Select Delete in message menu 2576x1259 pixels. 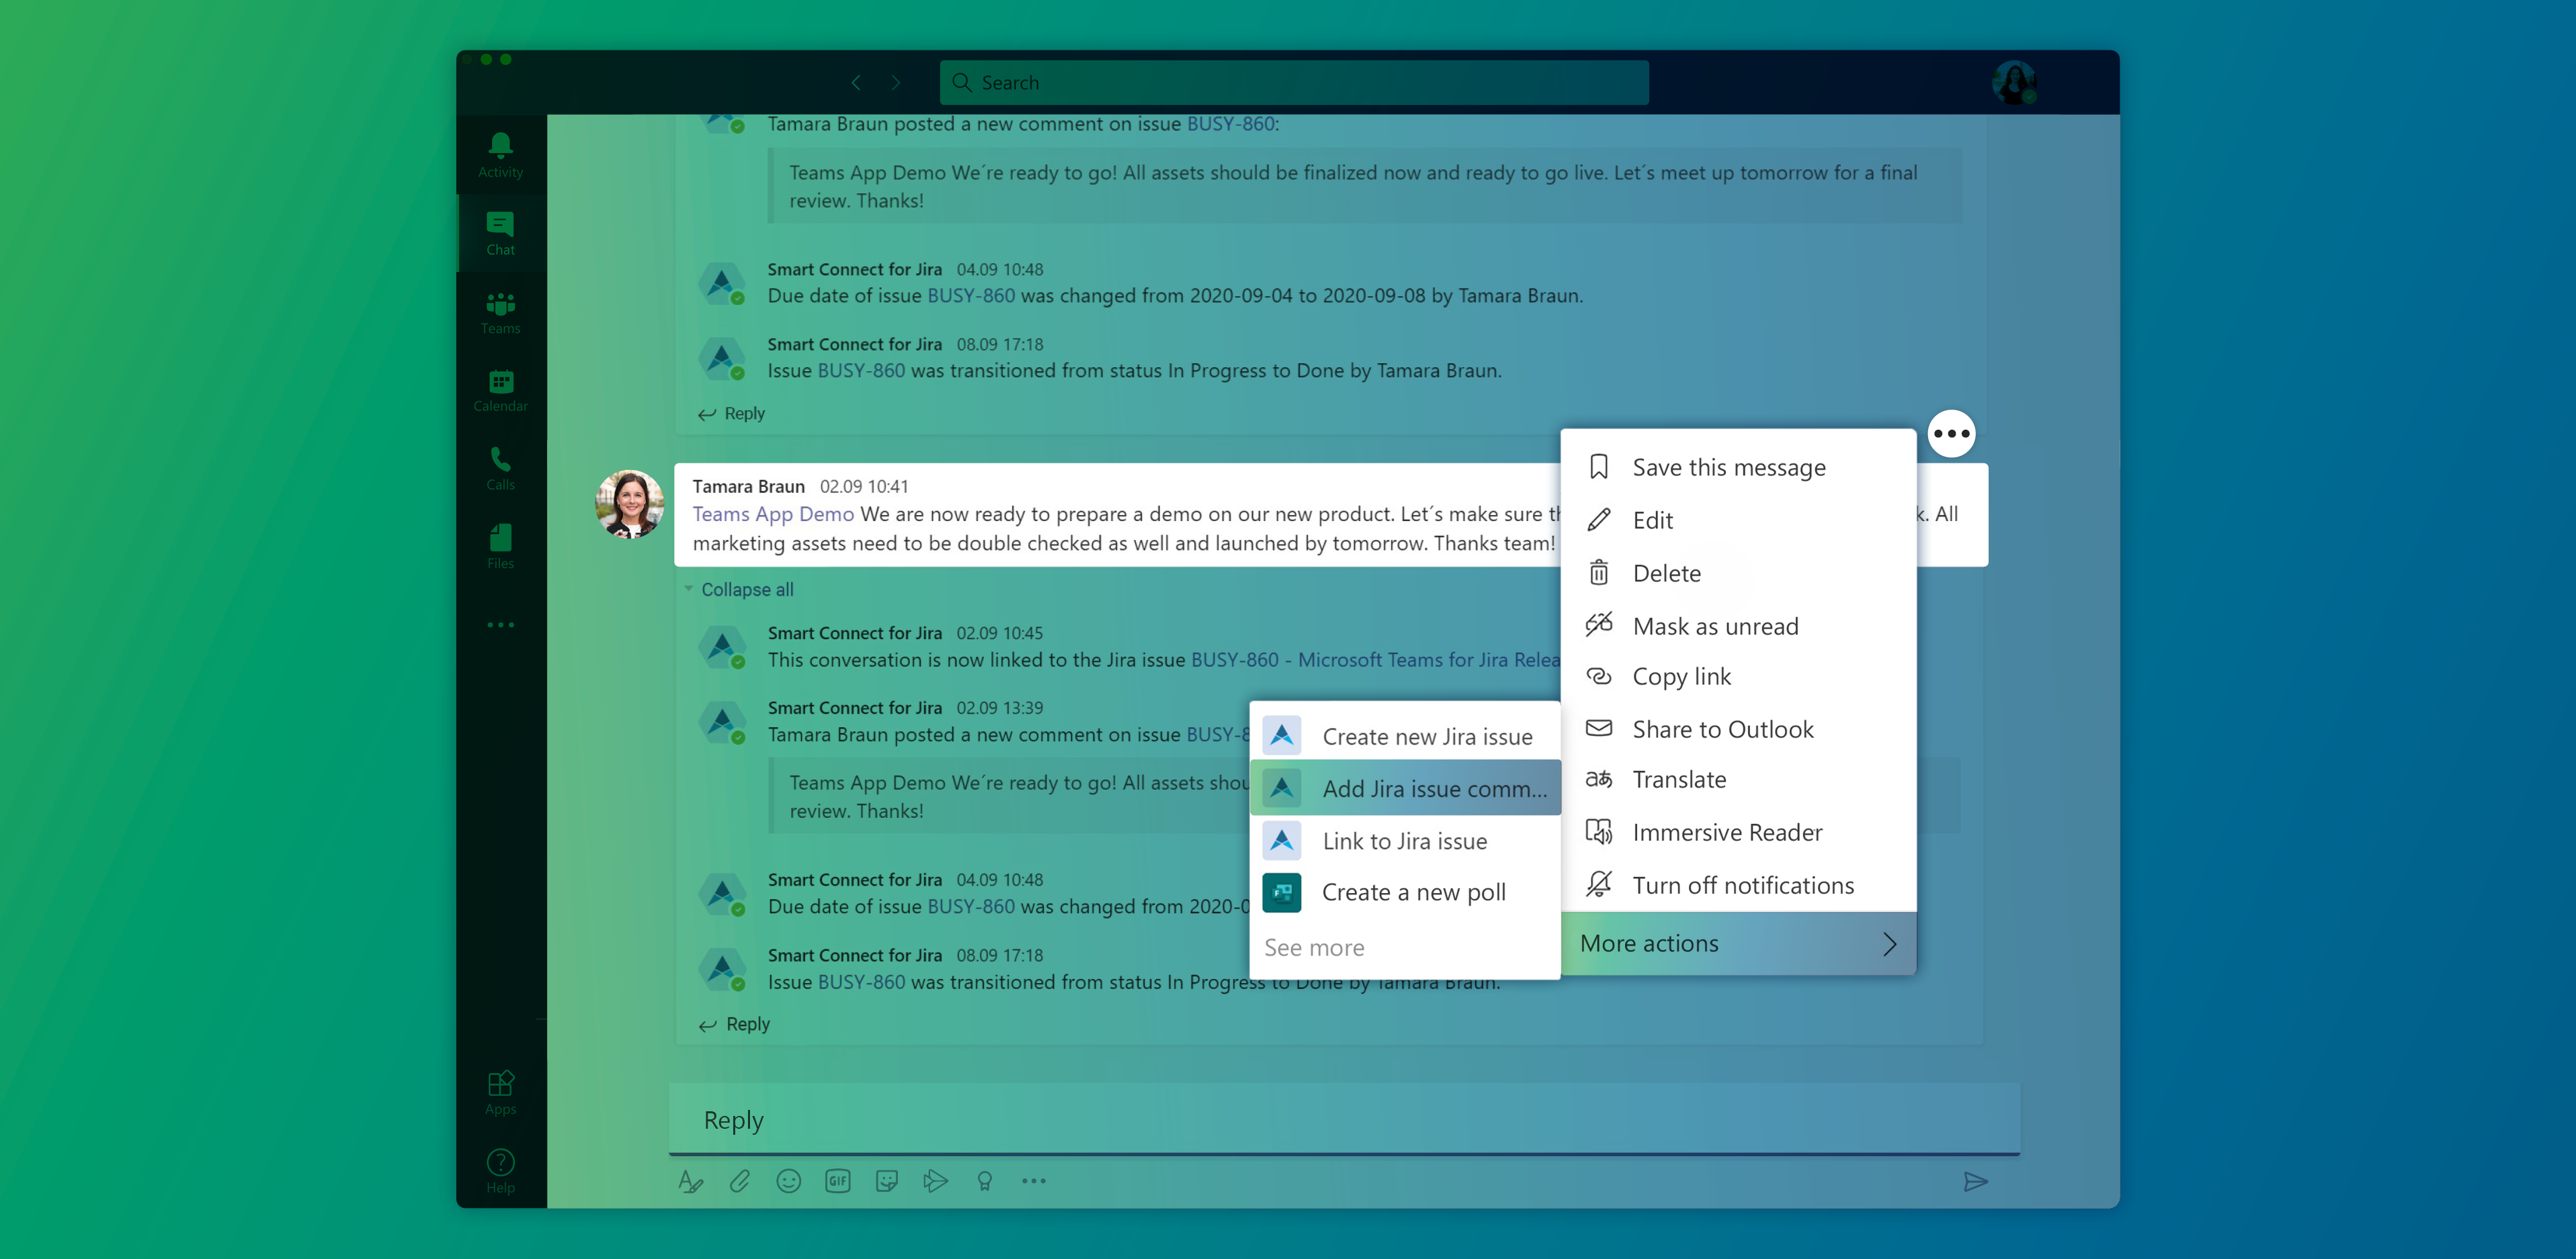point(1738,573)
